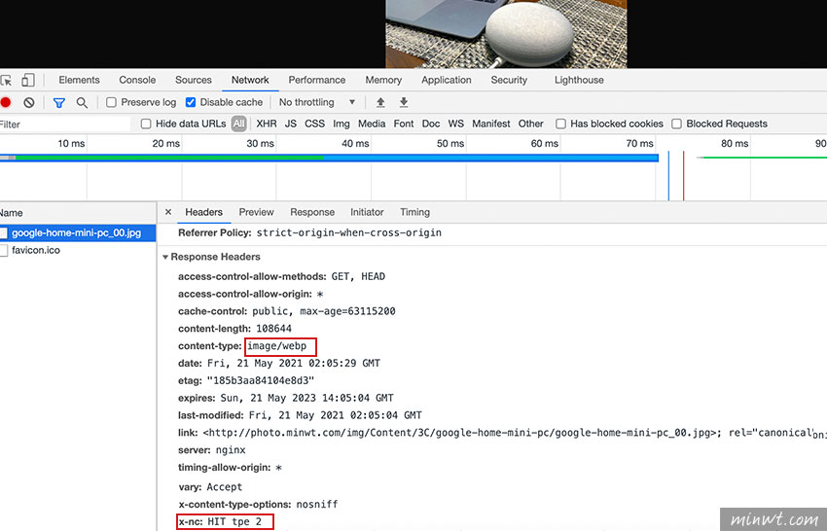Filter requests by Media

tap(372, 124)
